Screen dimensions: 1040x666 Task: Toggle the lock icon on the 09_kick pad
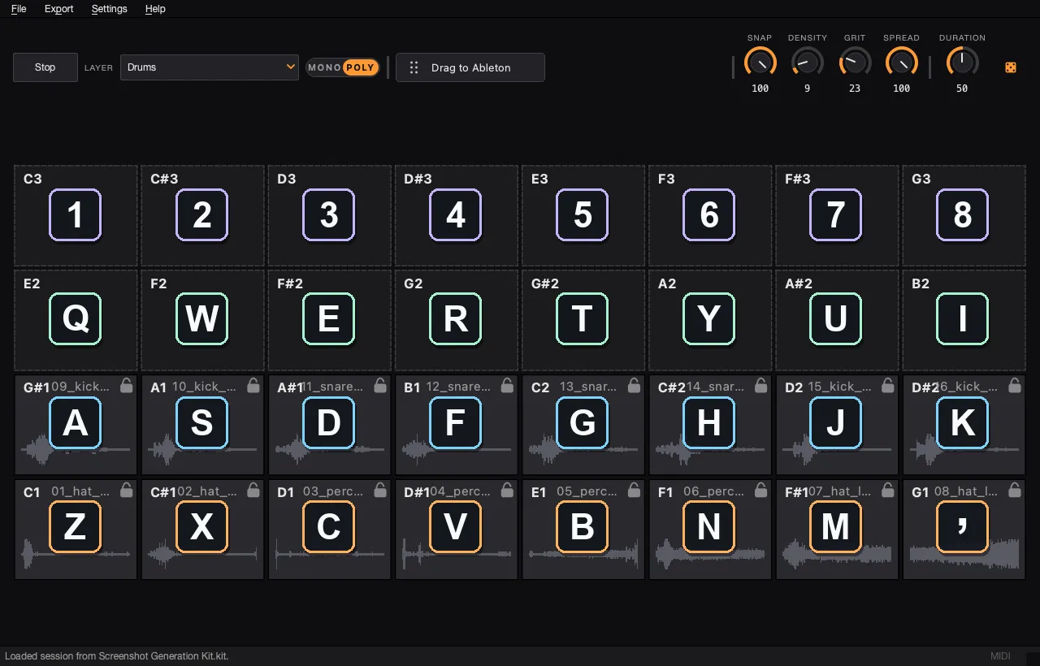tap(127, 386)
